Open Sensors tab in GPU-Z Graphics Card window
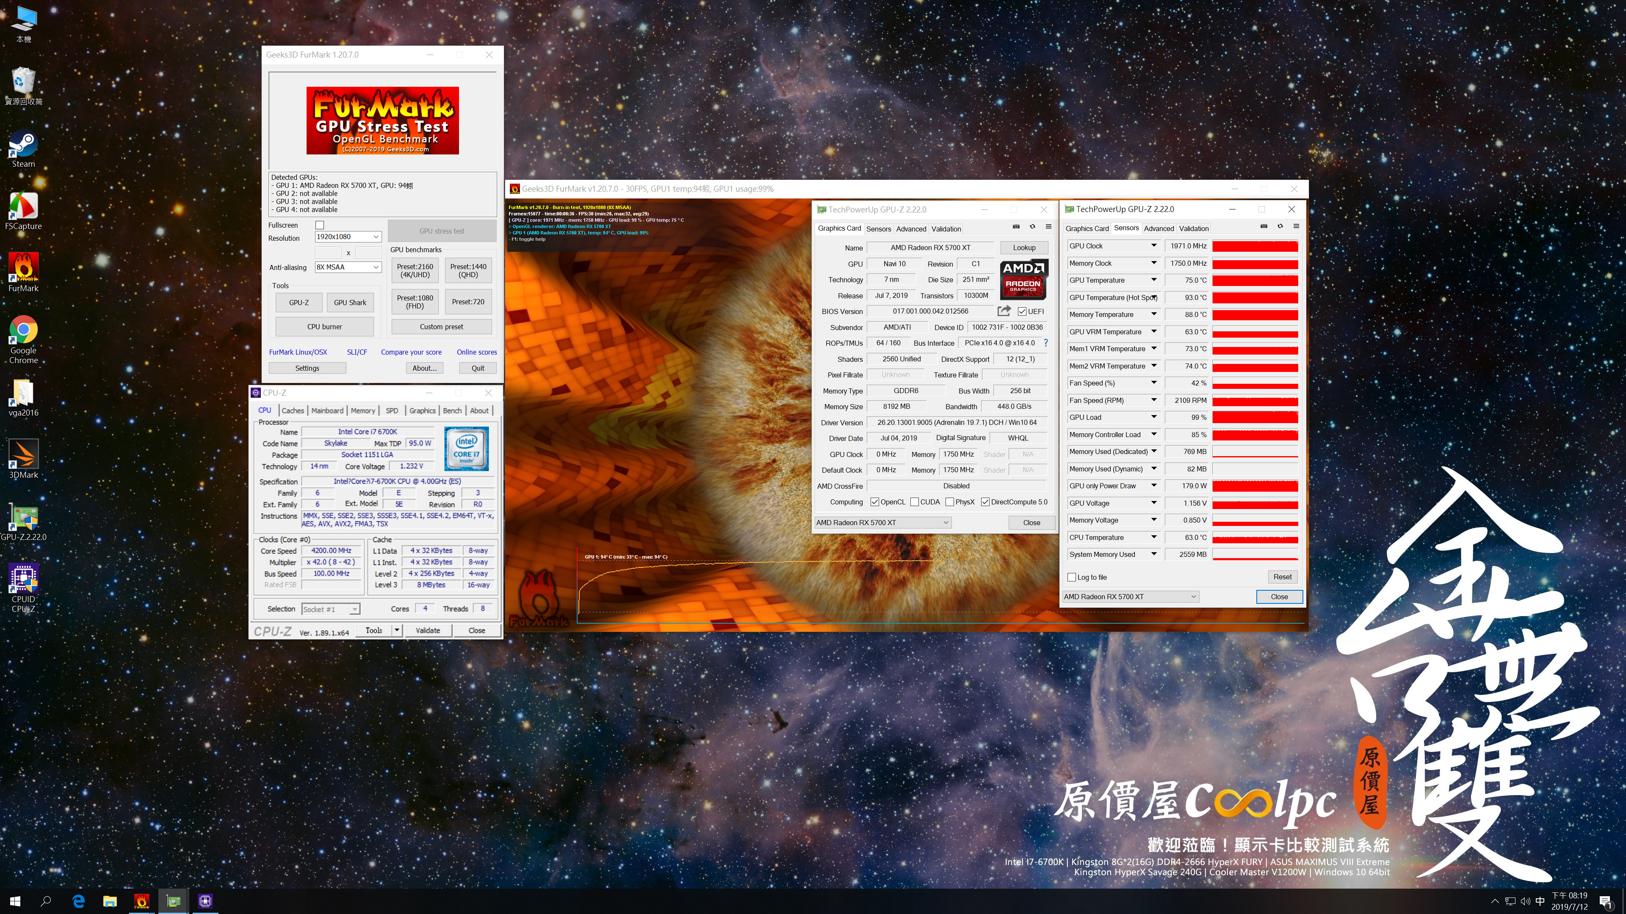 879,229
